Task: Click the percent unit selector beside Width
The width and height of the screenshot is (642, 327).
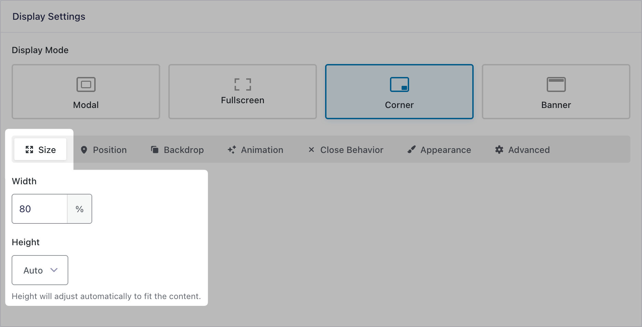Action: coord(80,209)
